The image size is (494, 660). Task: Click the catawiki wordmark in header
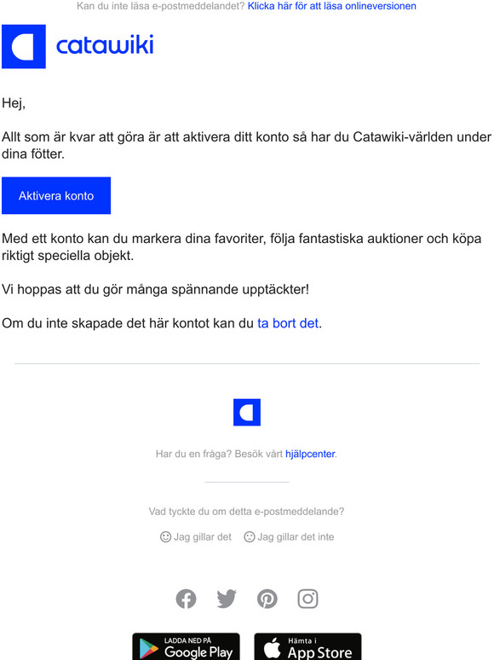(x=105, y=45)
